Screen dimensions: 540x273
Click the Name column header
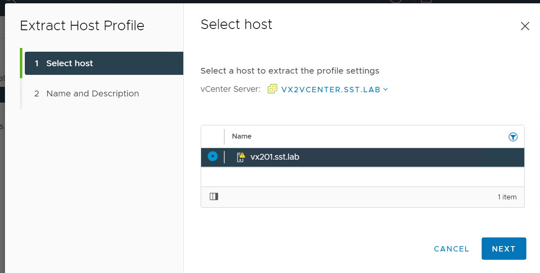[241, 136]
